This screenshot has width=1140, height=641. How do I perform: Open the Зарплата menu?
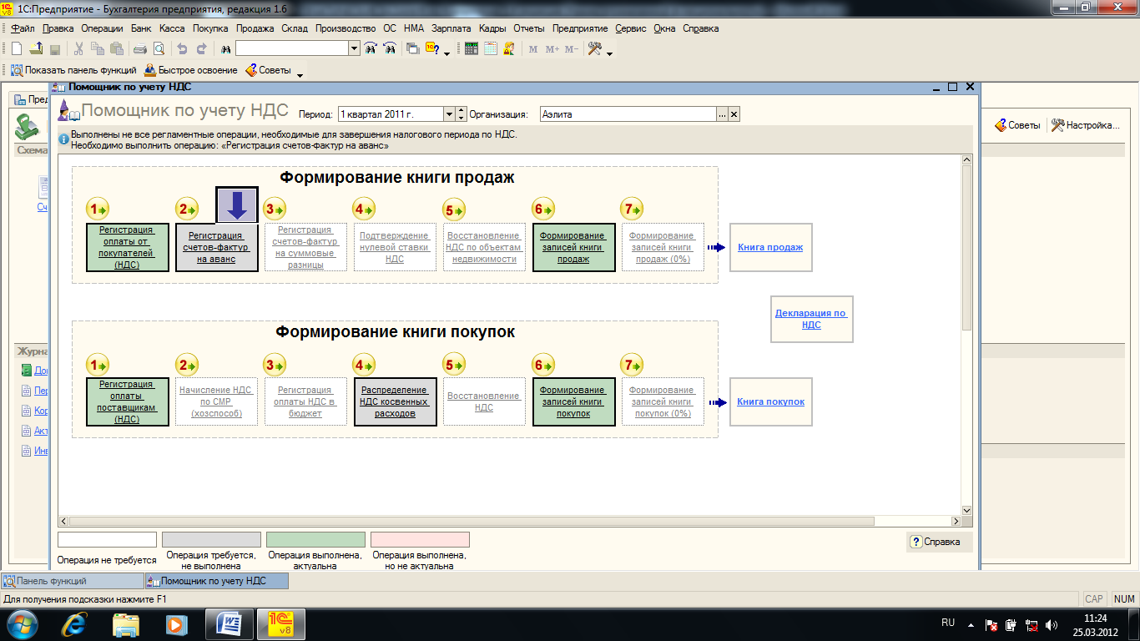tap(451, 28)
